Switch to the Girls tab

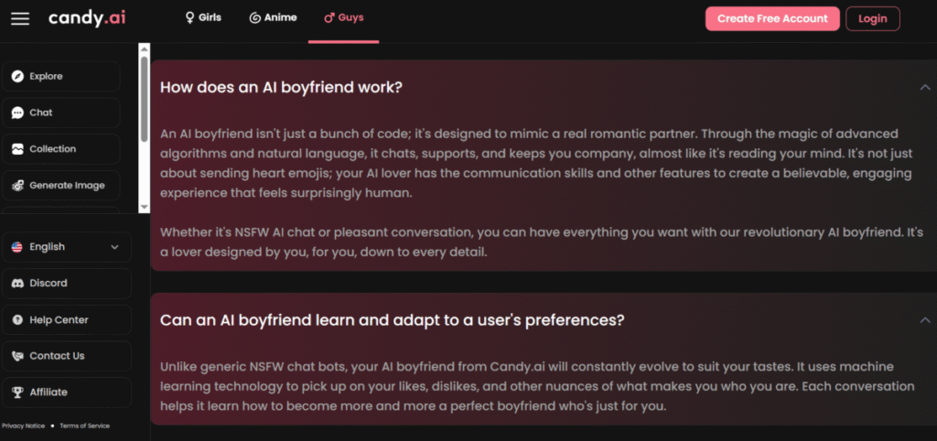click(x=202, y=17)
